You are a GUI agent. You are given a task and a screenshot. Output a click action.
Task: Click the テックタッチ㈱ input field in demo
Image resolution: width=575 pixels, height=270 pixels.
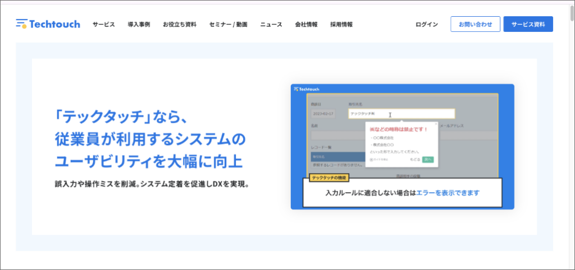(x=401, y=114)
